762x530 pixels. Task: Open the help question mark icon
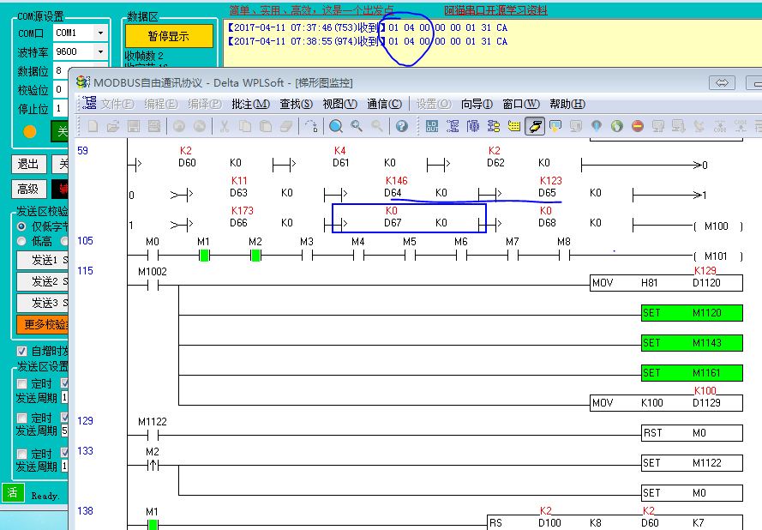401,127
